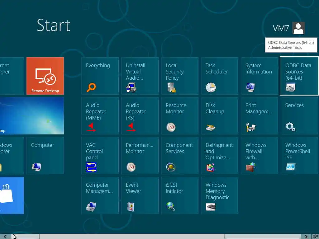Start Disk Cleanup tile

point(220,116)
